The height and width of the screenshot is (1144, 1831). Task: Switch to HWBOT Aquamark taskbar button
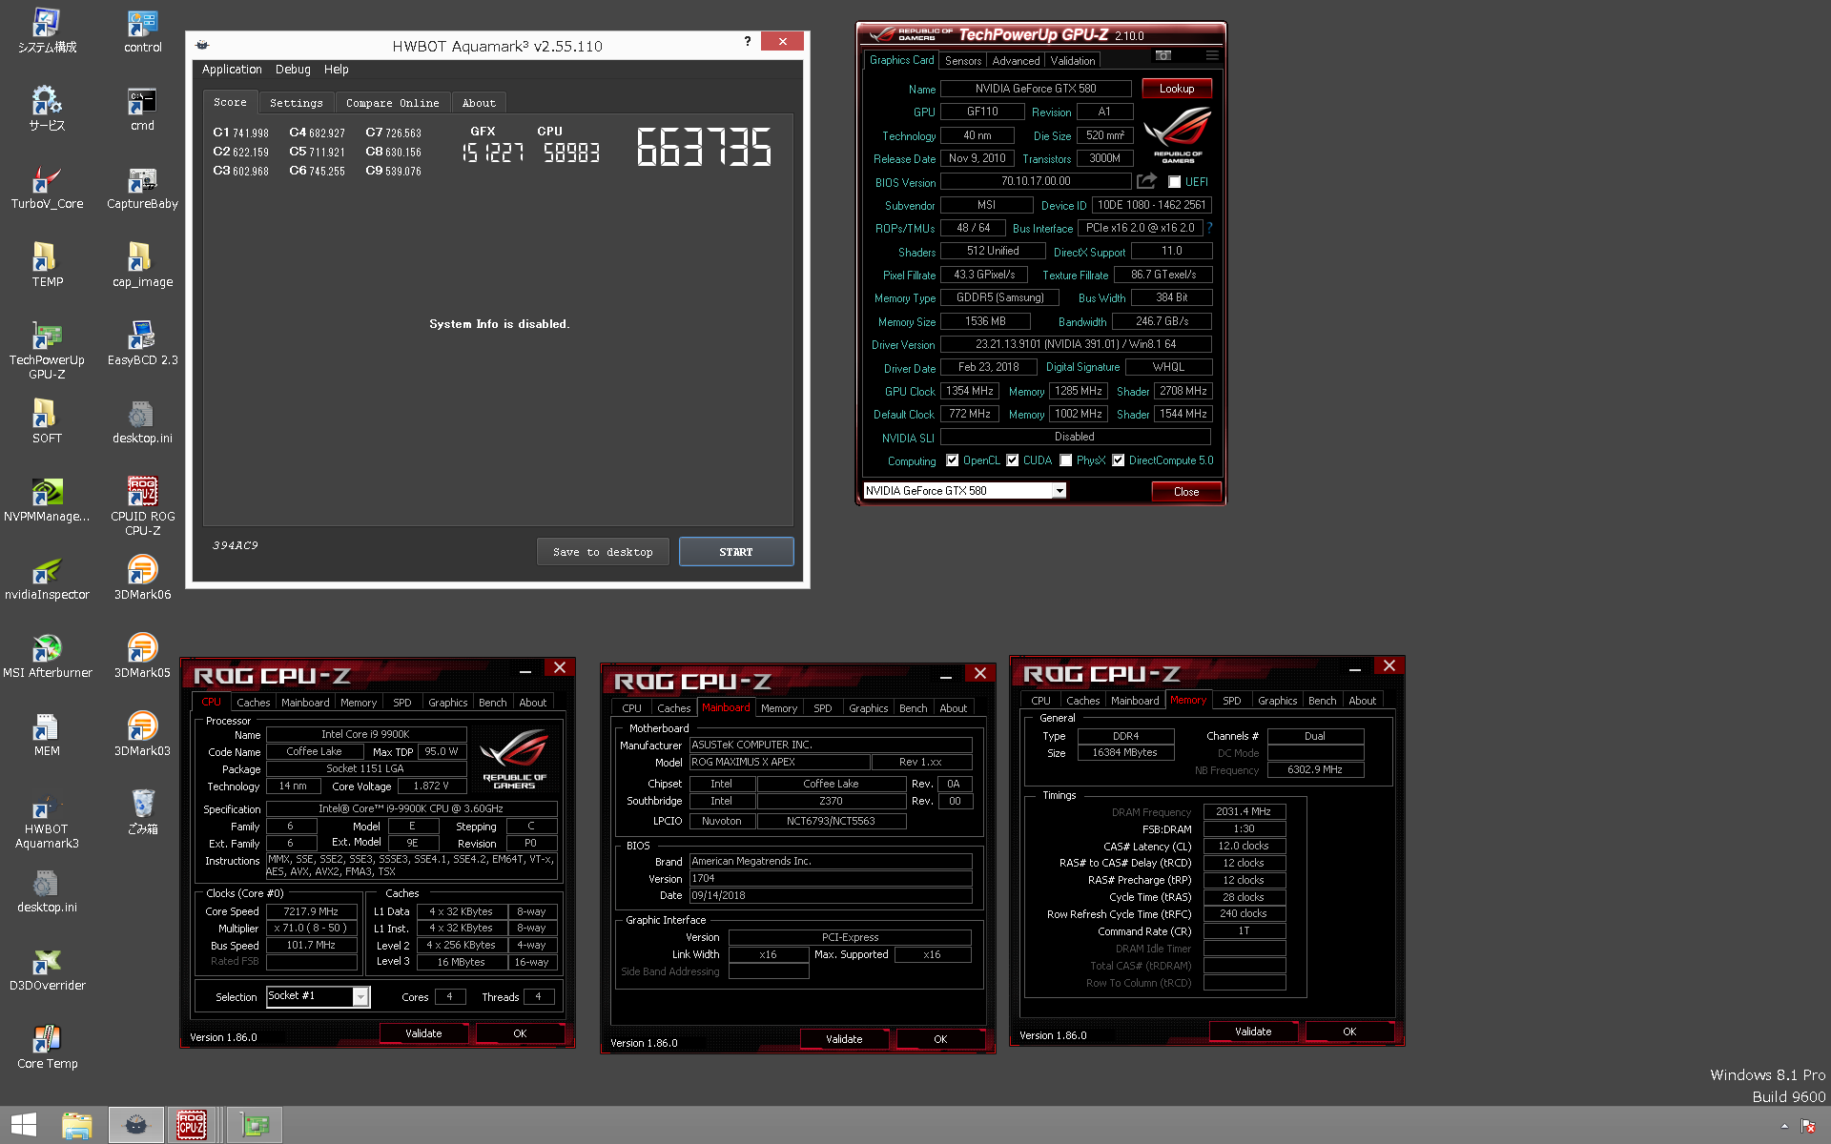136,1125
